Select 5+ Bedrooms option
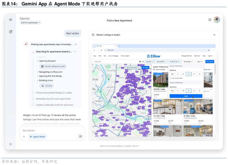 pyautogui.click(x=200, y=74)
